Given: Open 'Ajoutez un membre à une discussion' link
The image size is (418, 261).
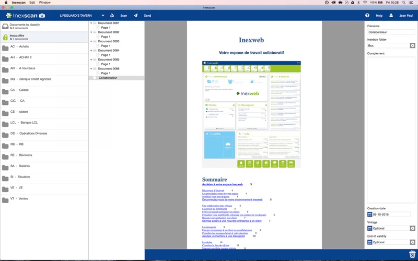Looking at the screenshot, I should [x=224, y=236].
